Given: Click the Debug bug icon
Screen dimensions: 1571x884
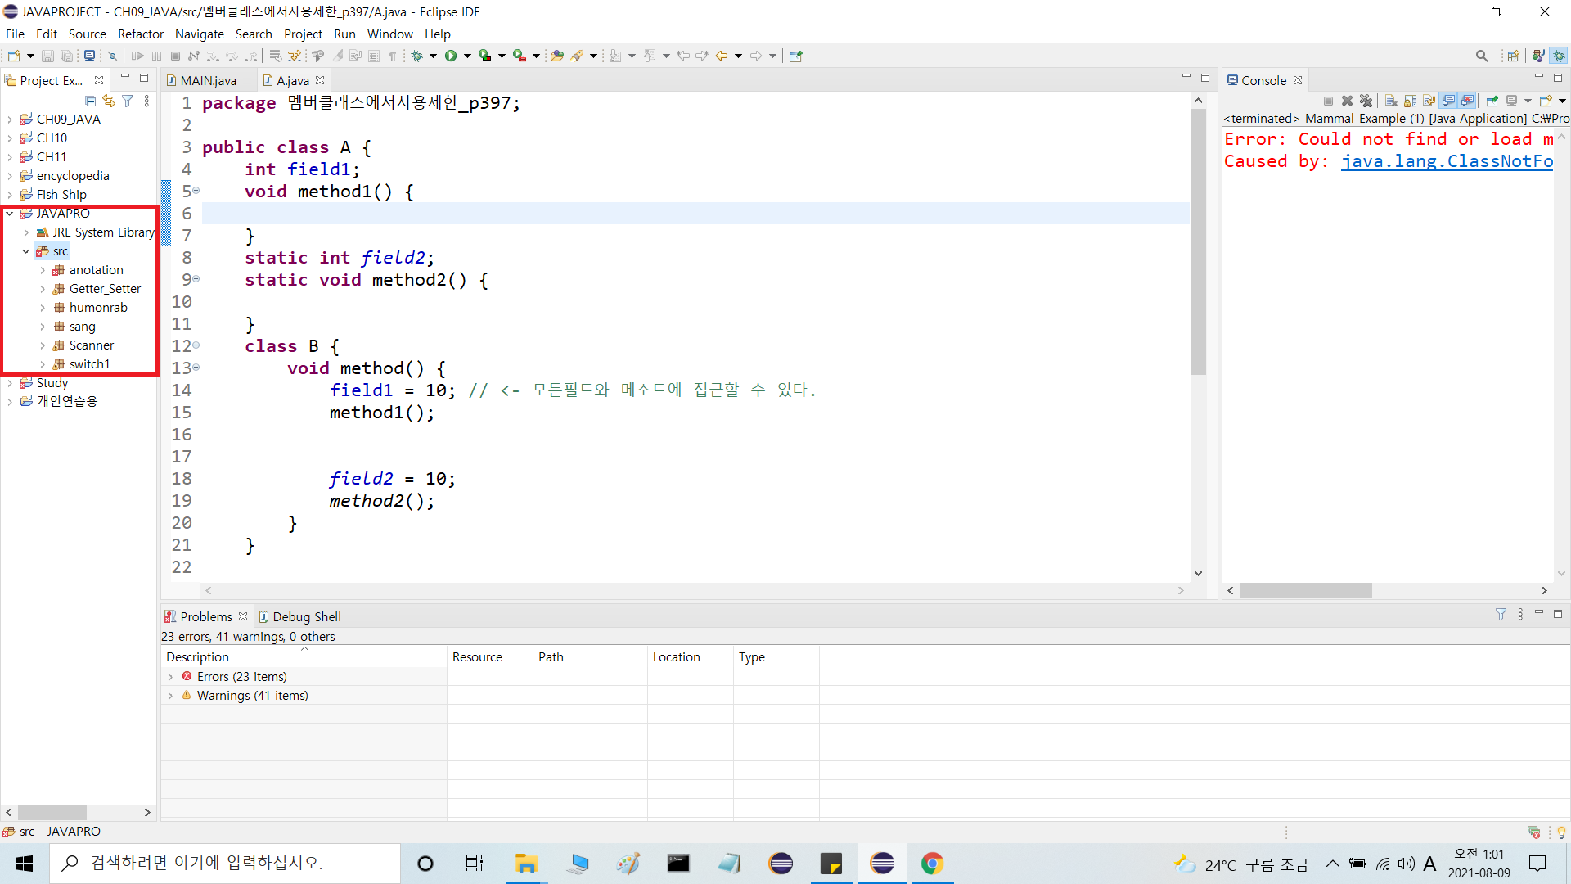Looking at the screenshot, I should coord(417,56).
